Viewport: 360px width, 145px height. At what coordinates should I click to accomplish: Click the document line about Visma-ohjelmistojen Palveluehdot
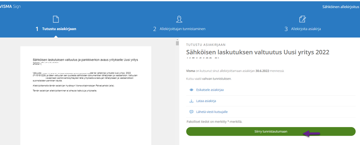click(74, 86)
